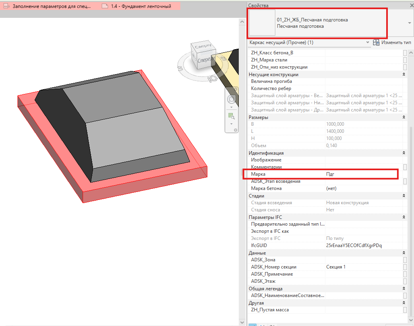Open the type selector dropdown for Песчаная подготовка
The height and width of the screenshot is (326, 414).
[x=410, y=23]
